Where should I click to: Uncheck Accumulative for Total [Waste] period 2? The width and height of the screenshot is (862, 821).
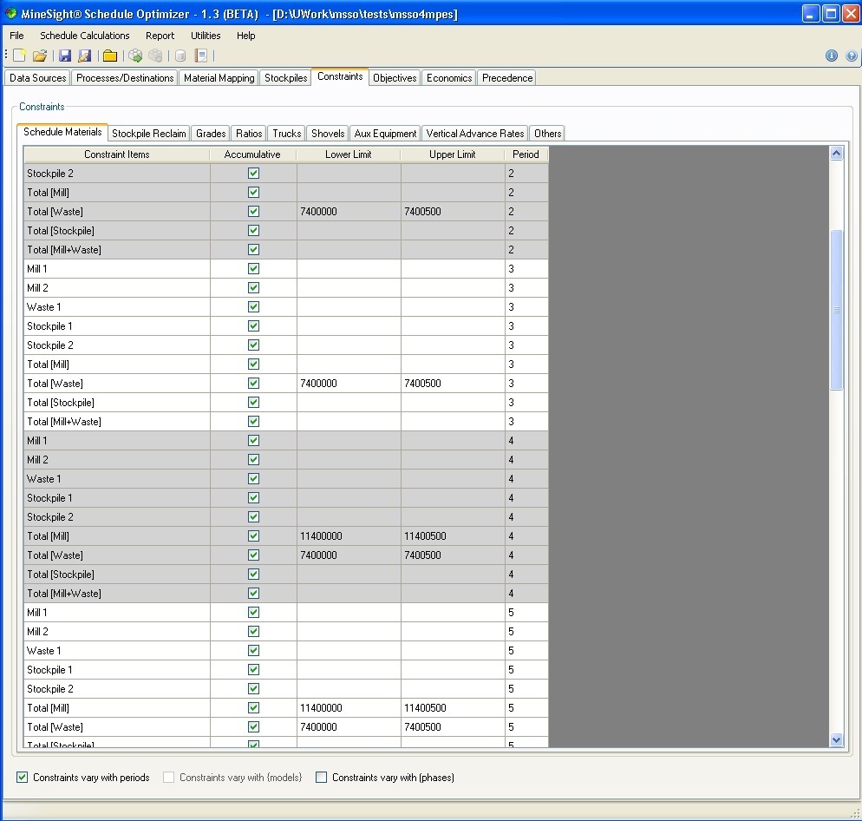[x=253, y=211]
